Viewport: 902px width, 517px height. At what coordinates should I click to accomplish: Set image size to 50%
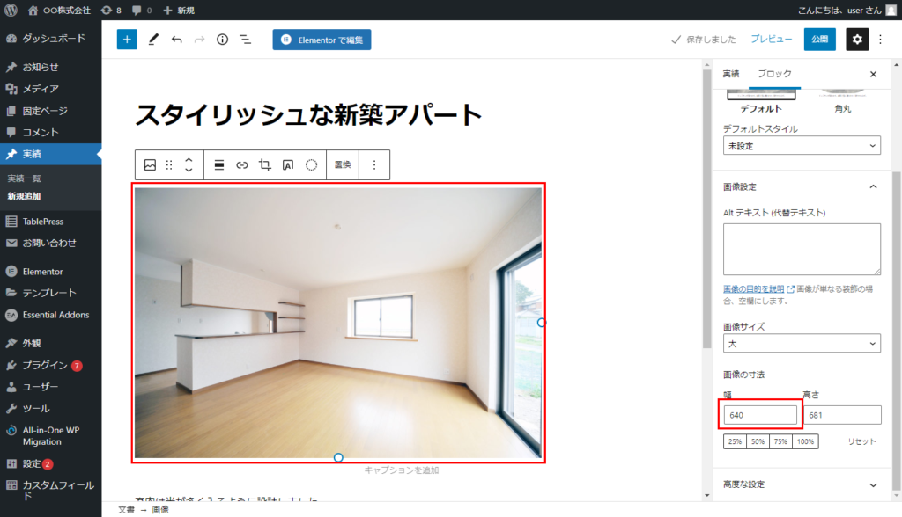[x=758, y=441]
